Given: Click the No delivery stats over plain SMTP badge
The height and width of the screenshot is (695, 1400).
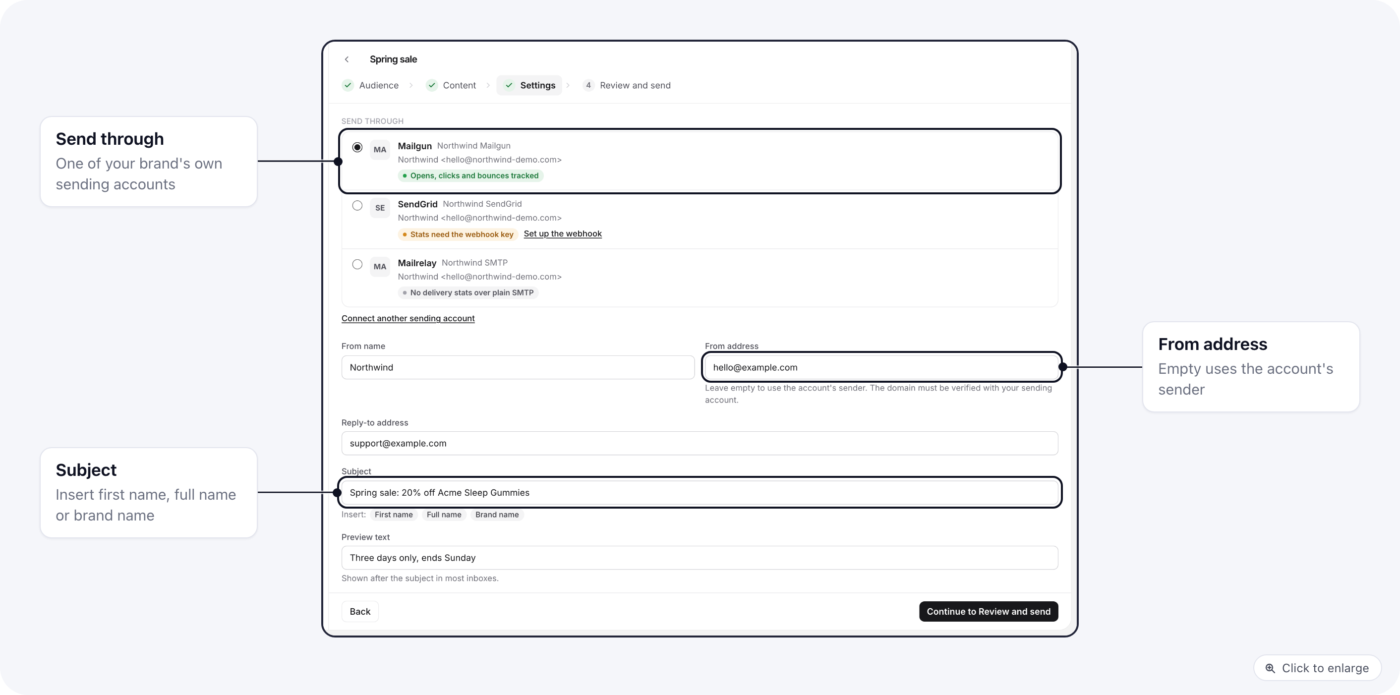Looking at the screenshot, I should coord(468,292).
